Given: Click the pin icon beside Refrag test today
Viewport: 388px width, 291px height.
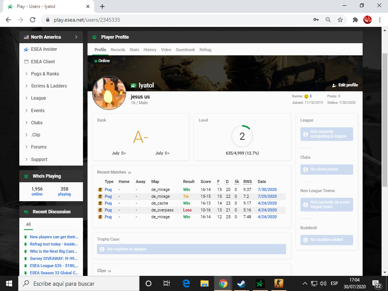Looking at the screenshot, I should 25,244.
